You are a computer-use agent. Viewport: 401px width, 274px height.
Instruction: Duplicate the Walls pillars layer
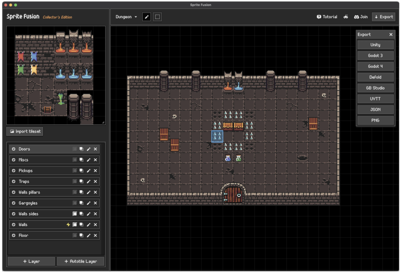coord(81,193)
